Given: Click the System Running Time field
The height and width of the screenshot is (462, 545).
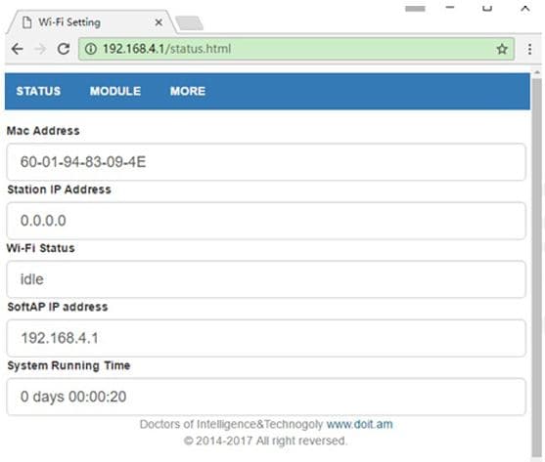Looking at the screenshot, I should coord(266,397).
